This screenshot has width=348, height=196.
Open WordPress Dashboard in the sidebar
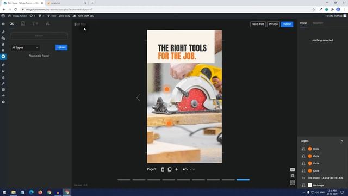point(3,24)
